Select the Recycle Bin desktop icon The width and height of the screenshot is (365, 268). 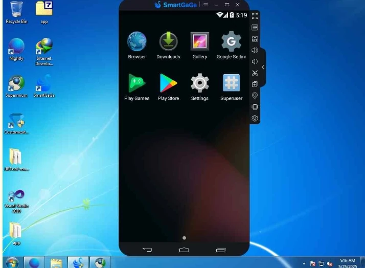tap(16, 13)
